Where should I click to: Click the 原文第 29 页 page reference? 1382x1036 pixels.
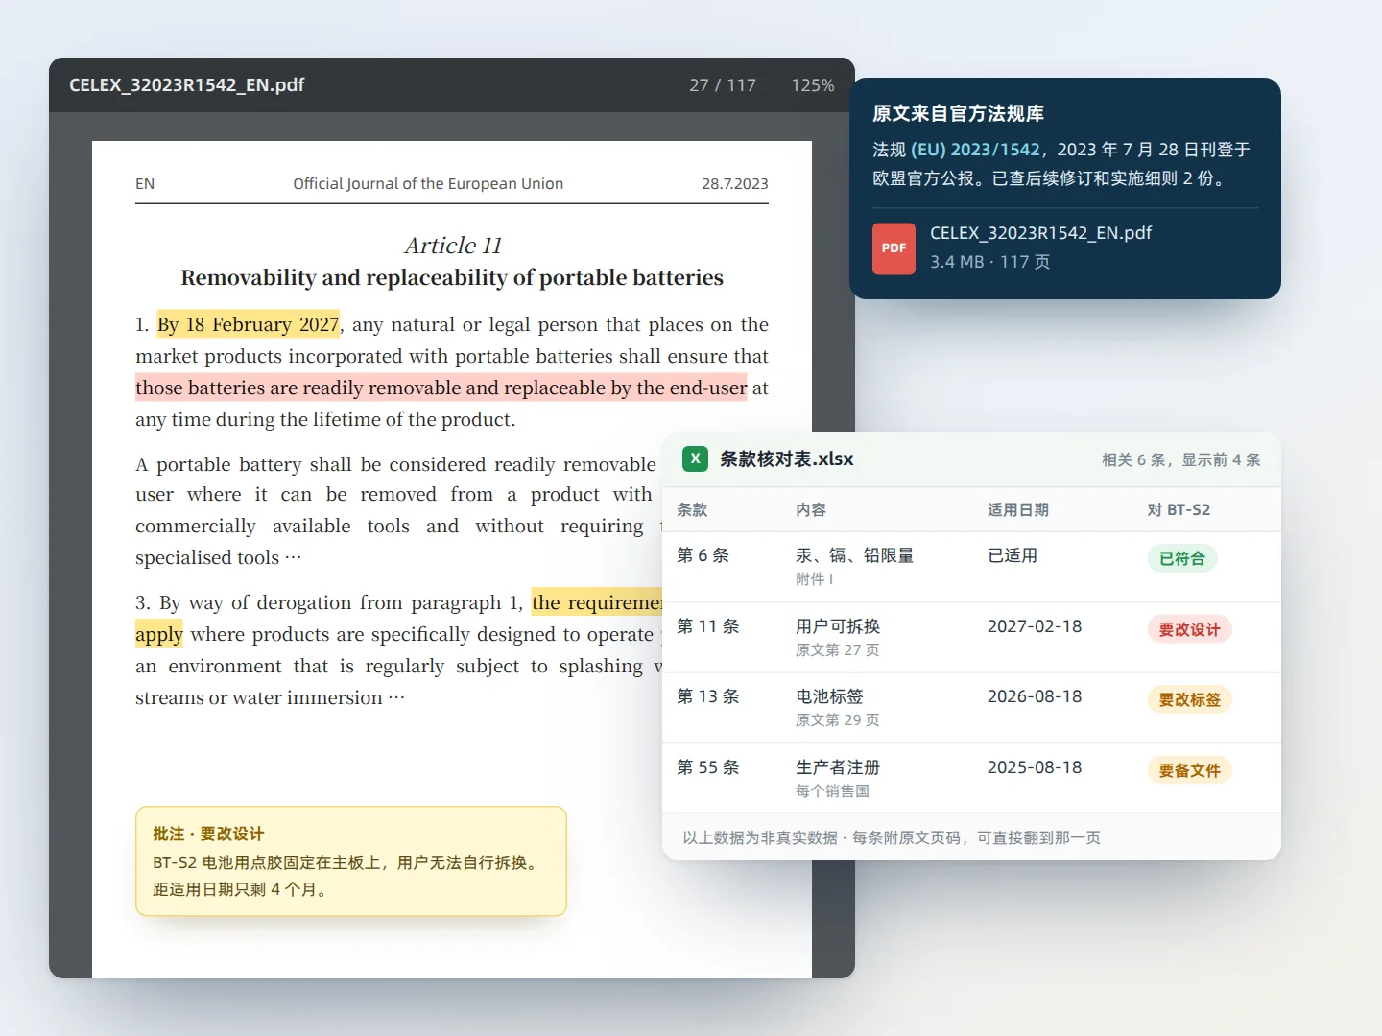tap(838, 720)
